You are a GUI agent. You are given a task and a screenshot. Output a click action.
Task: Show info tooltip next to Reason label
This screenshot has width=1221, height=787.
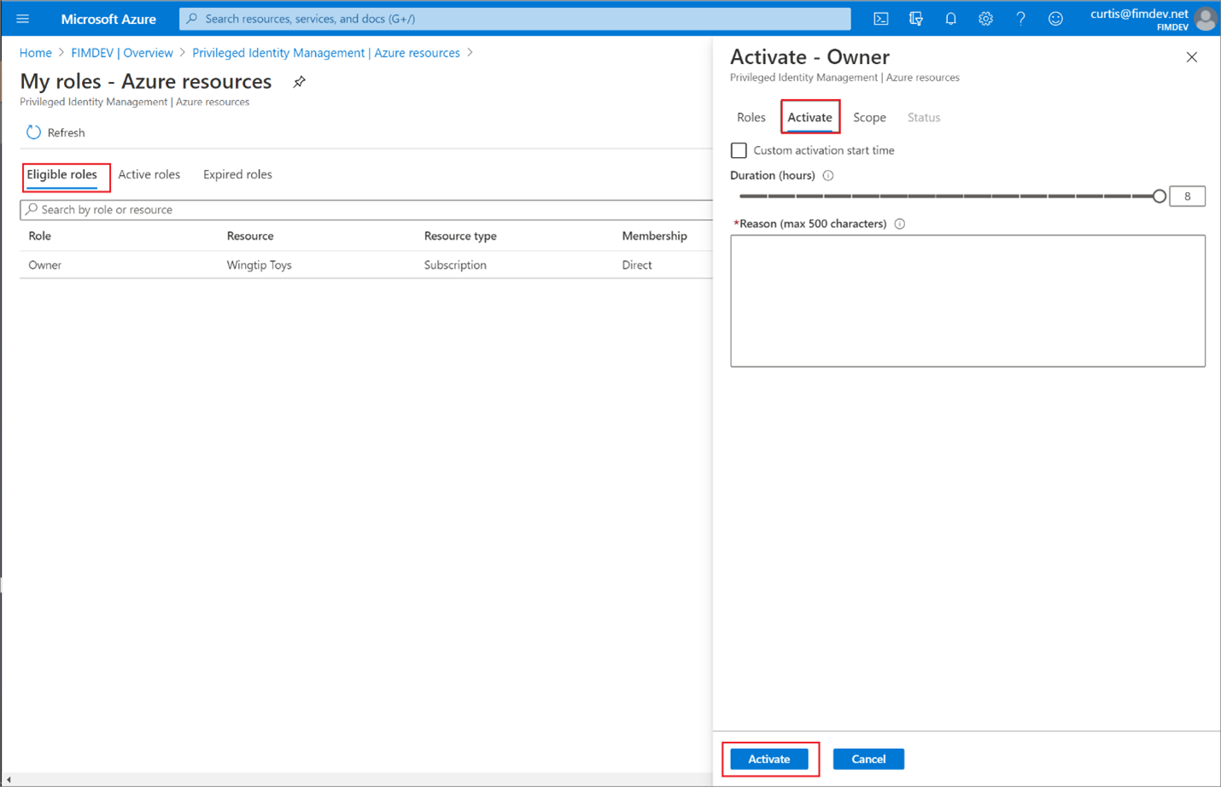click(x=899, y=224)
